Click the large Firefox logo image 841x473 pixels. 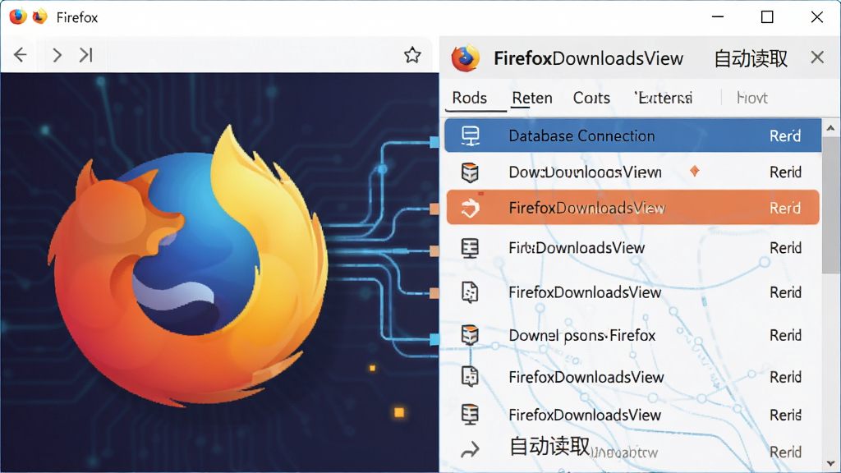(x=187, y=265)
